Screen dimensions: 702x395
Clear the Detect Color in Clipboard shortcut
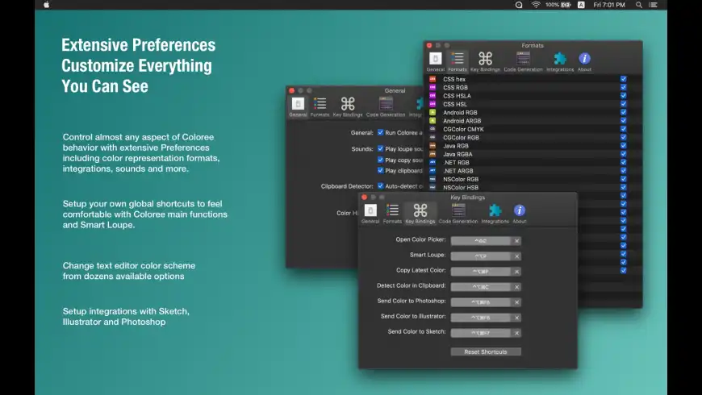point(516,287)
